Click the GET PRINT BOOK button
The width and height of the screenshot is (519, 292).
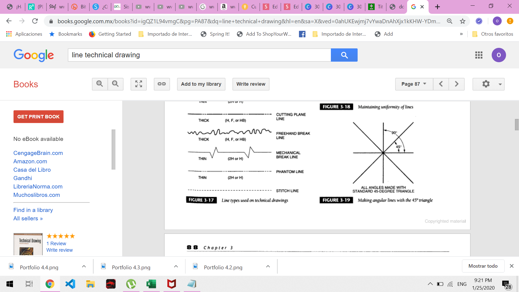pyautogui.click(x=38, y=117)
